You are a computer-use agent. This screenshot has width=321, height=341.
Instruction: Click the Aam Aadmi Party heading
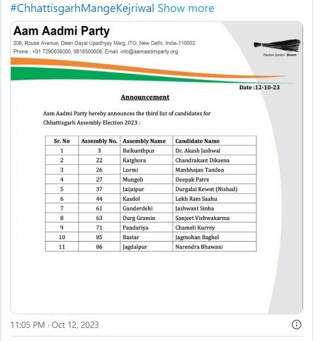(x=61, y=31)
